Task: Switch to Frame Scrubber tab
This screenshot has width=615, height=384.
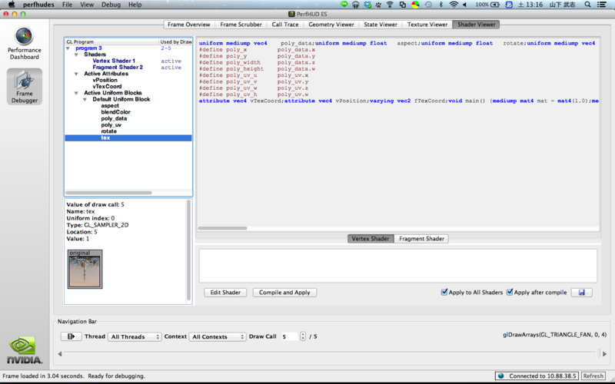Action: (x=241, y=25)
